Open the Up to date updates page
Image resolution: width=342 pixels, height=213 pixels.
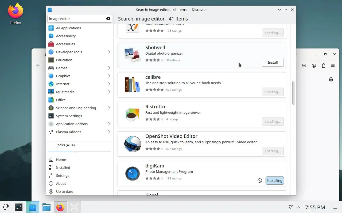coord(80,191)
